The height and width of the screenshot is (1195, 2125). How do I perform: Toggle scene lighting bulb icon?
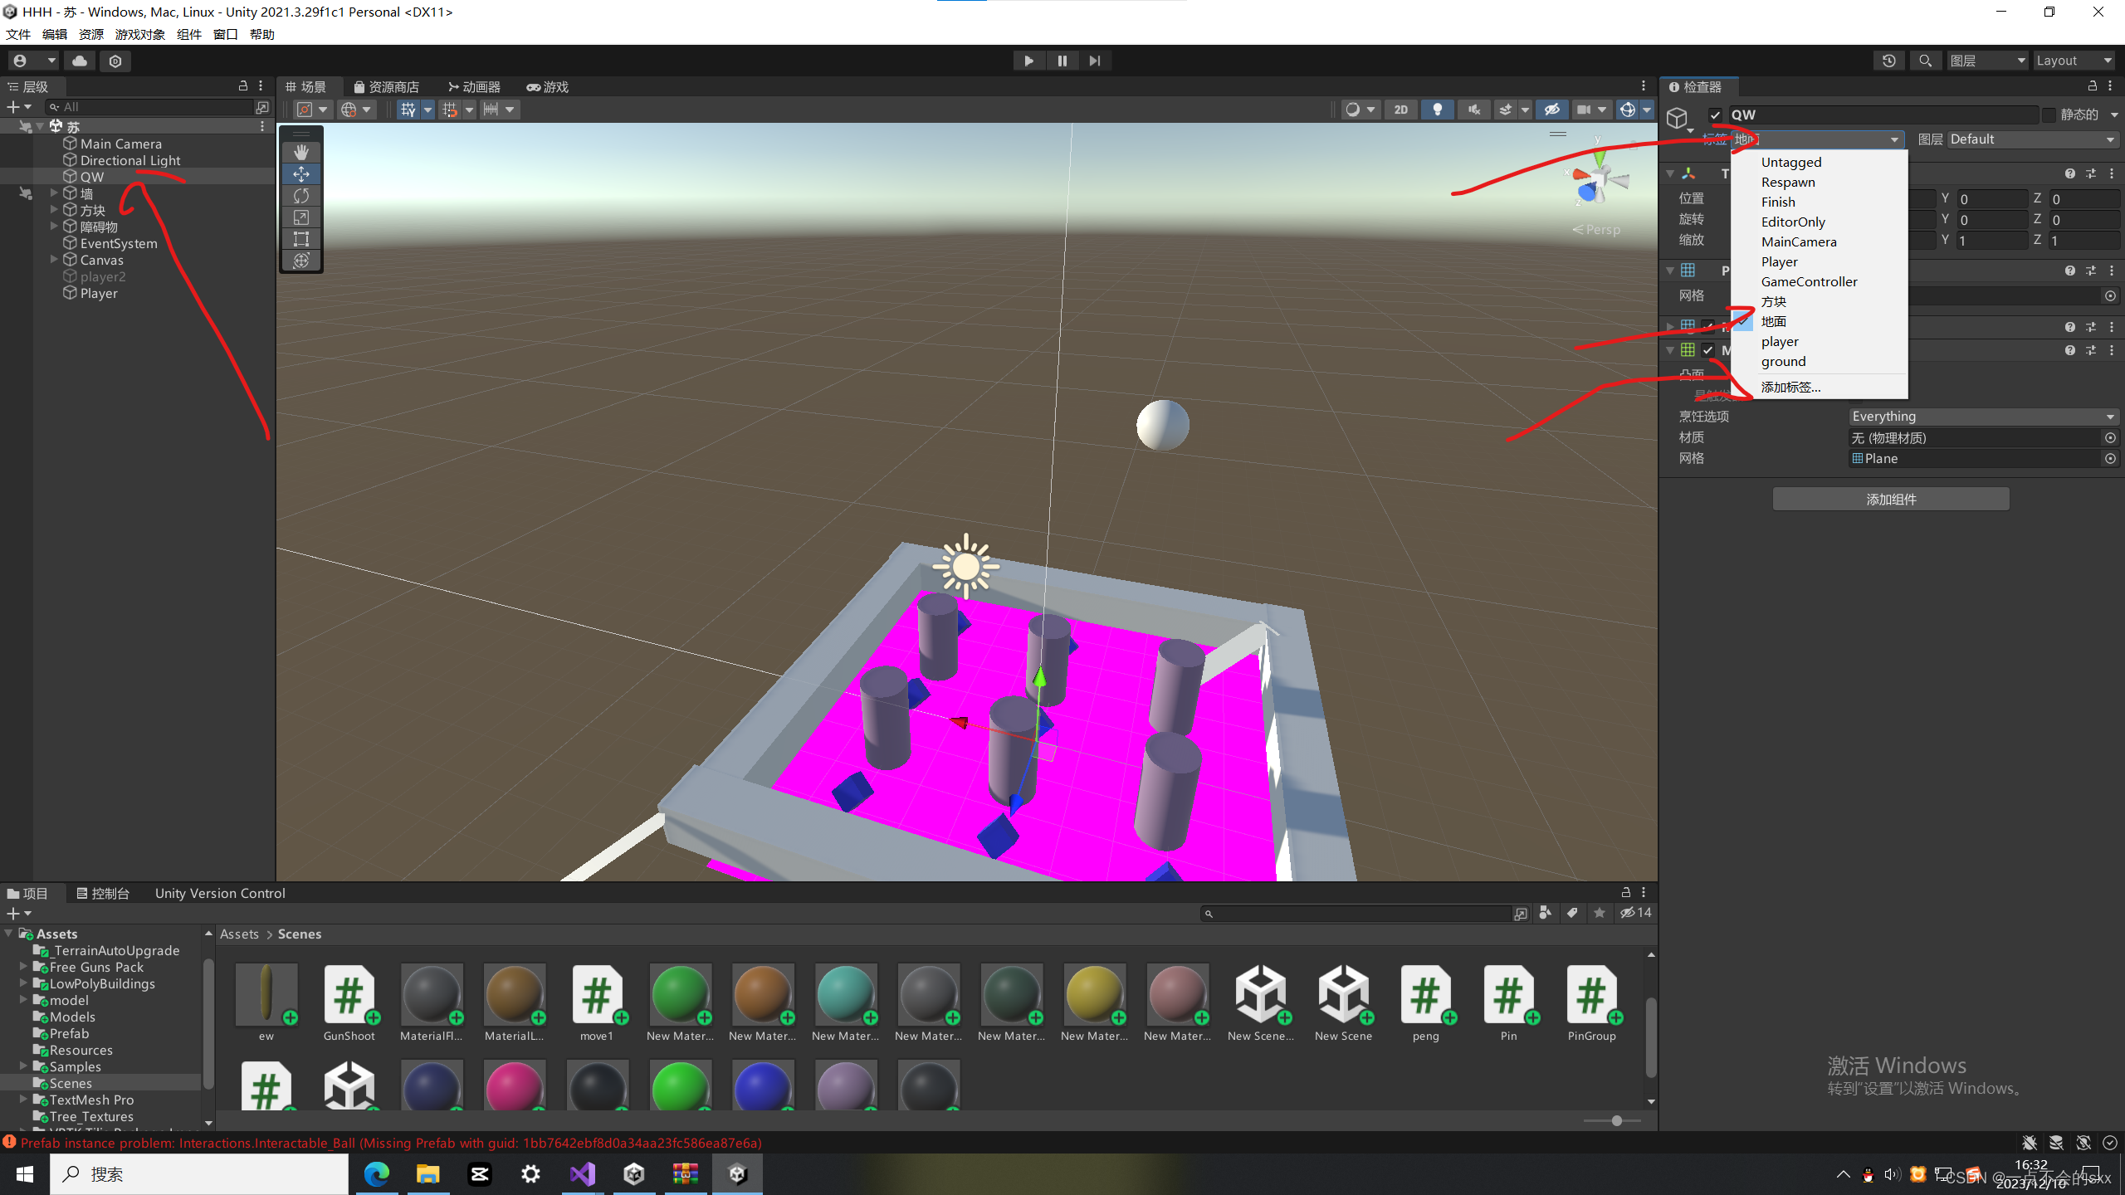point(1437,110)
